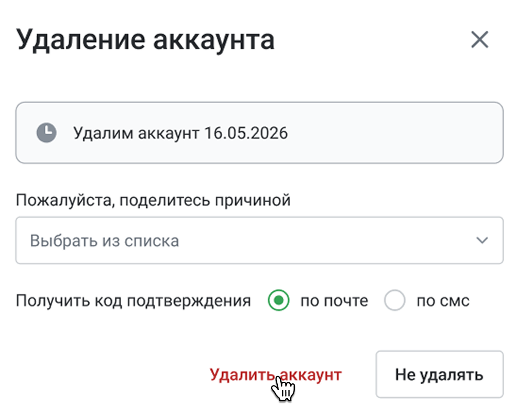
Task: Close the account deletion dialog with X
Action: tap(480, 41)
